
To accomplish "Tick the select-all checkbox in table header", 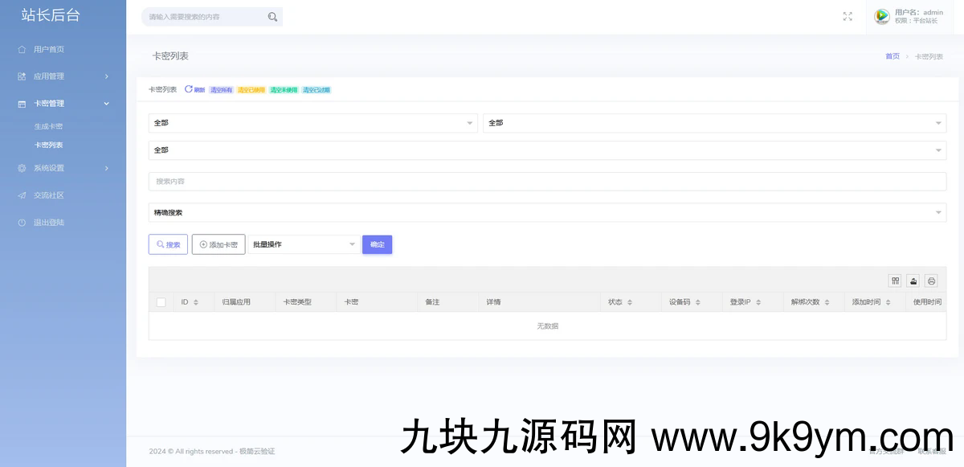I will pyautogui.click(x=161, y=302).
